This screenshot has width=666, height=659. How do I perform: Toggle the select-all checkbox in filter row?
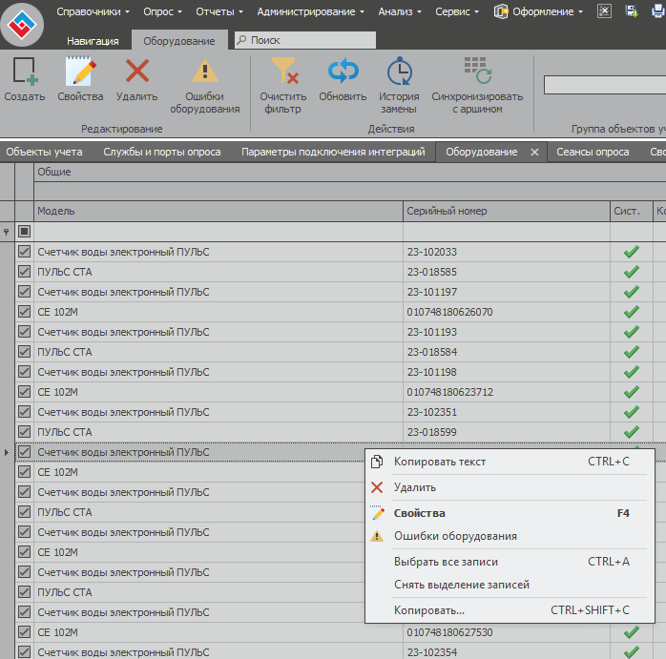click(25, 231)
